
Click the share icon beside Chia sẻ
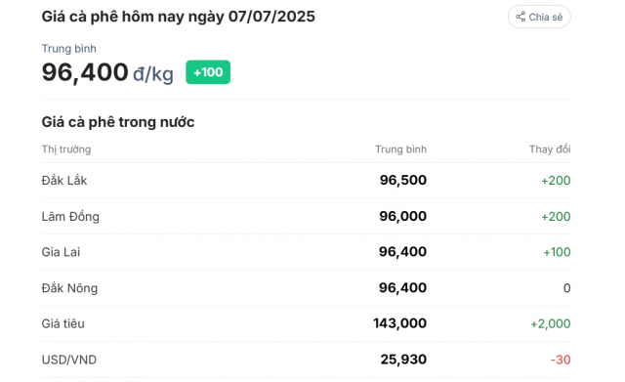pyautogui.click(x=521, y=17)
